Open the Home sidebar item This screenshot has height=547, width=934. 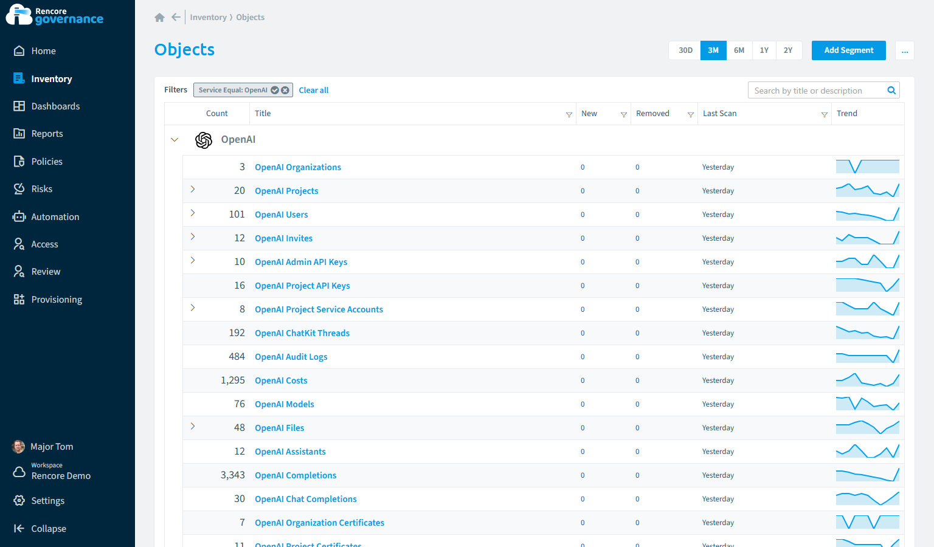[x=43, y=51]
